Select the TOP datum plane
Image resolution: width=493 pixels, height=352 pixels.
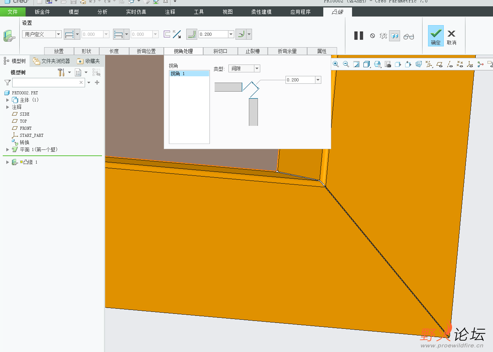(24, 121)
